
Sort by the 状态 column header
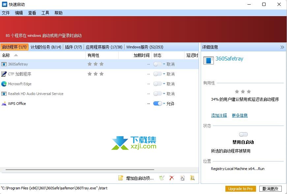coord(168,55)
